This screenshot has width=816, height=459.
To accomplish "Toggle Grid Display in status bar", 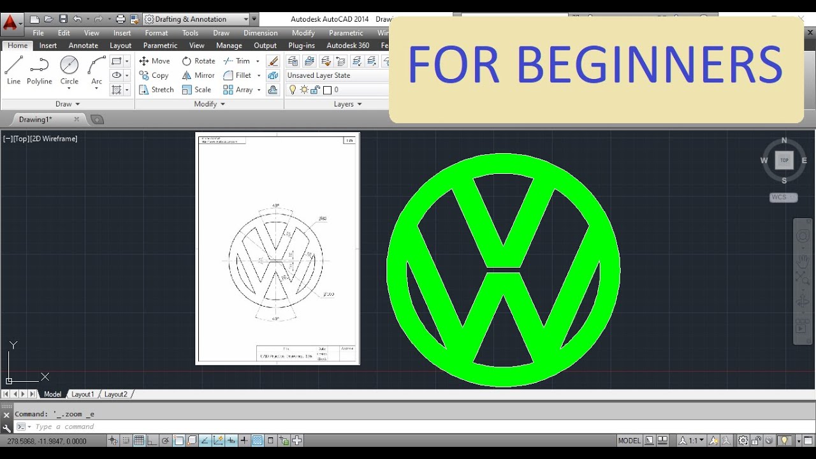I will pos(139,441).
